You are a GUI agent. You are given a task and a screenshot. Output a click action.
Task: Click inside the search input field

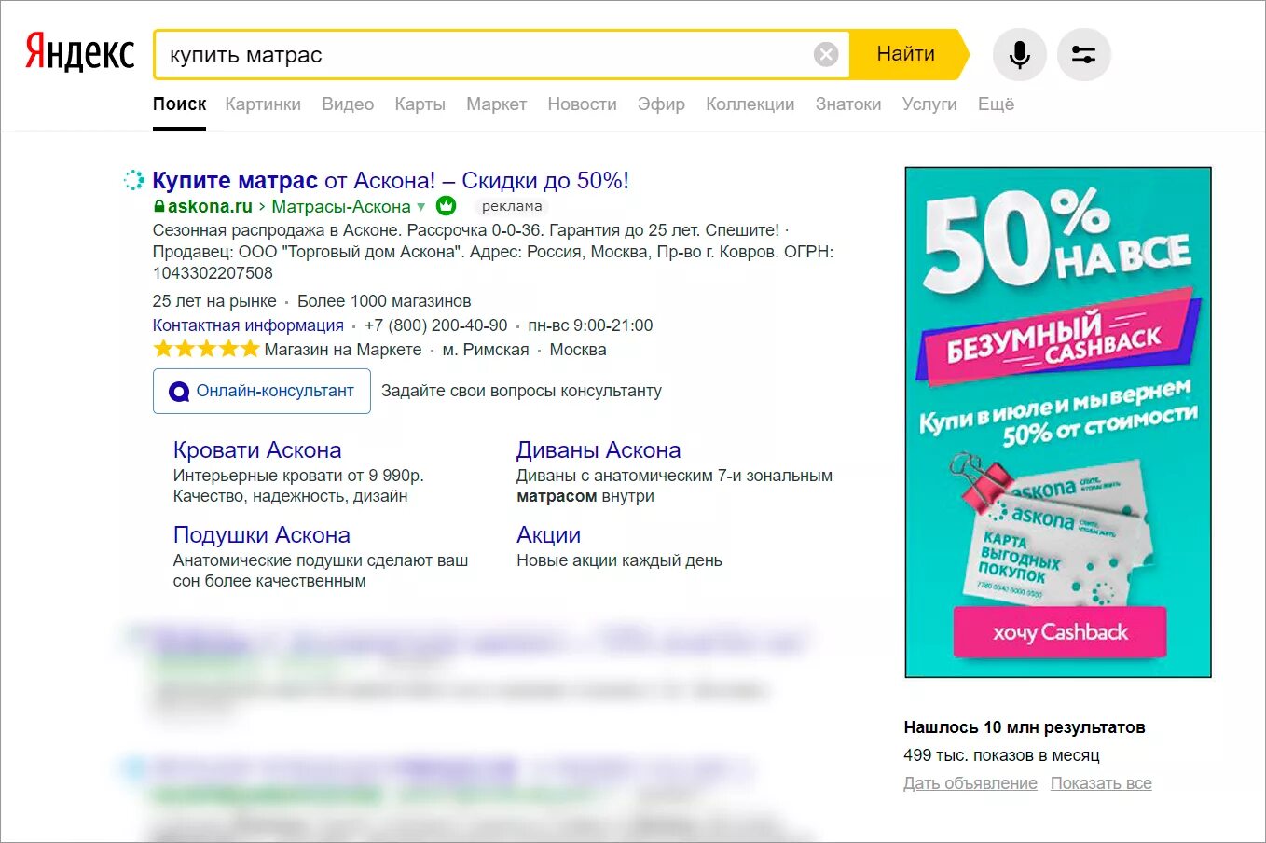click(x=420, y=54)
